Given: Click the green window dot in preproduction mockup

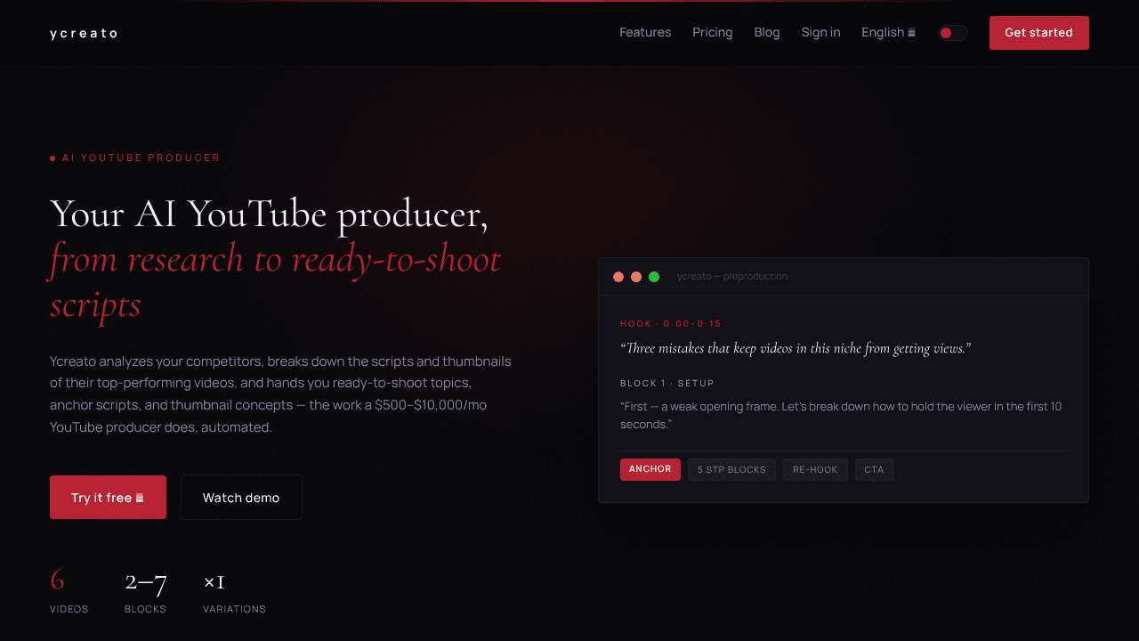Looking at the screenshot, I should (654, 277).
